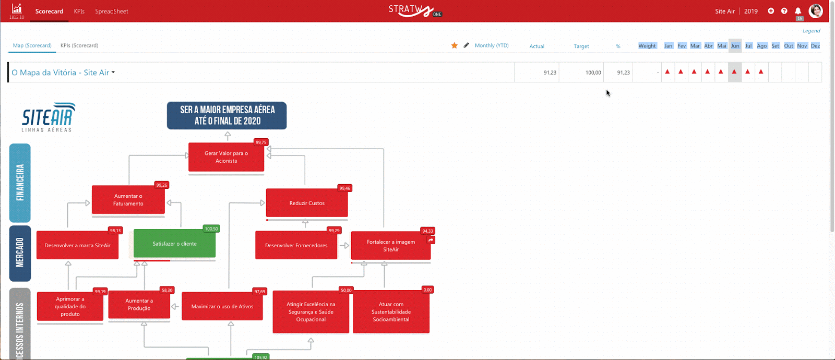Open the help question mark icon
835x360 pixels.
click(784, 11)
